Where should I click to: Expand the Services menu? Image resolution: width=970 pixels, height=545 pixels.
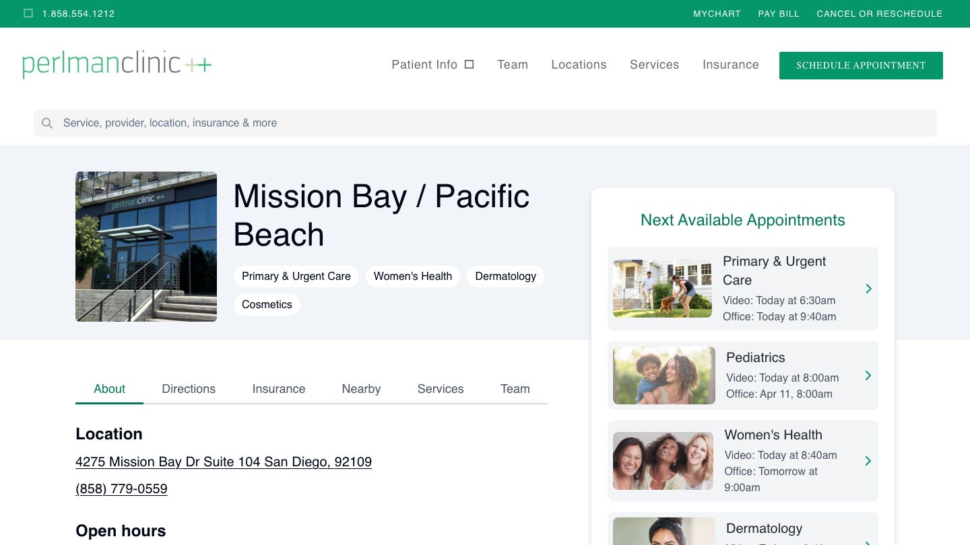(654, 65)
